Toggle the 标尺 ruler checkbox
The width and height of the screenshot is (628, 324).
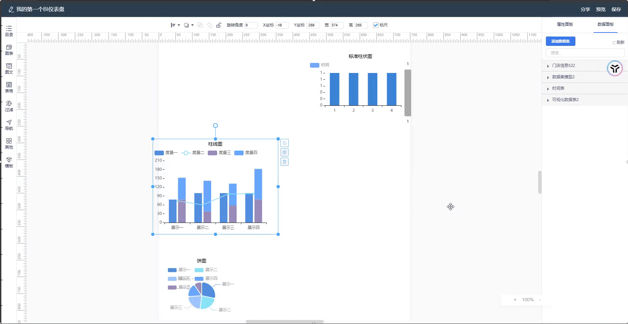376,25
